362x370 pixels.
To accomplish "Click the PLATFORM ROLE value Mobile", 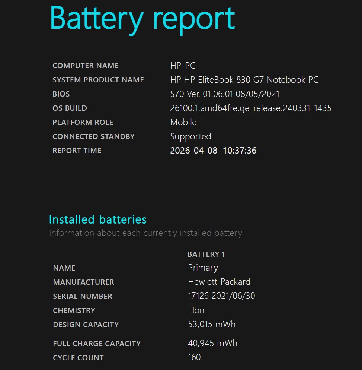I will click(183, 122).
